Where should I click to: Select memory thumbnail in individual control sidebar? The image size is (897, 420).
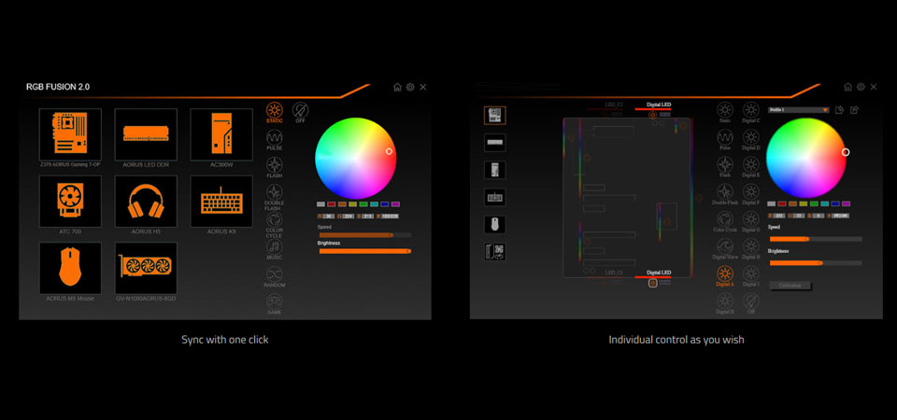pyautogui.click(x=495, y=142)
